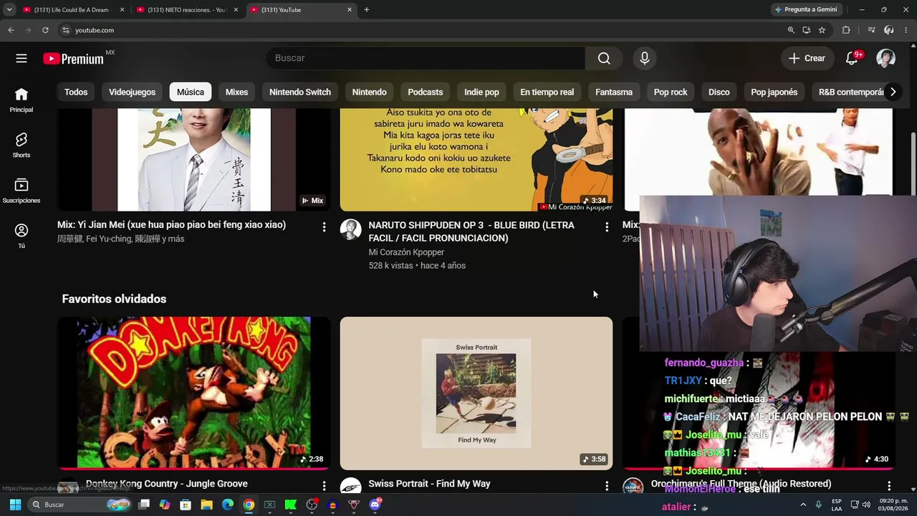Install app icon in the address bar

(x=807, y=30)
